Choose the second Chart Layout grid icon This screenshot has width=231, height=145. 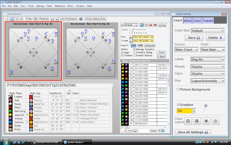(x=197, y=121)
